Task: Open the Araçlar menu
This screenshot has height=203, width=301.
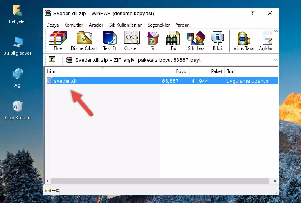Action: (96, 25)
